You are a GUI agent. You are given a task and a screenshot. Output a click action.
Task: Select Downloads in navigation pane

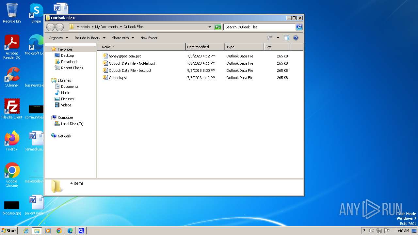(70, 62)
